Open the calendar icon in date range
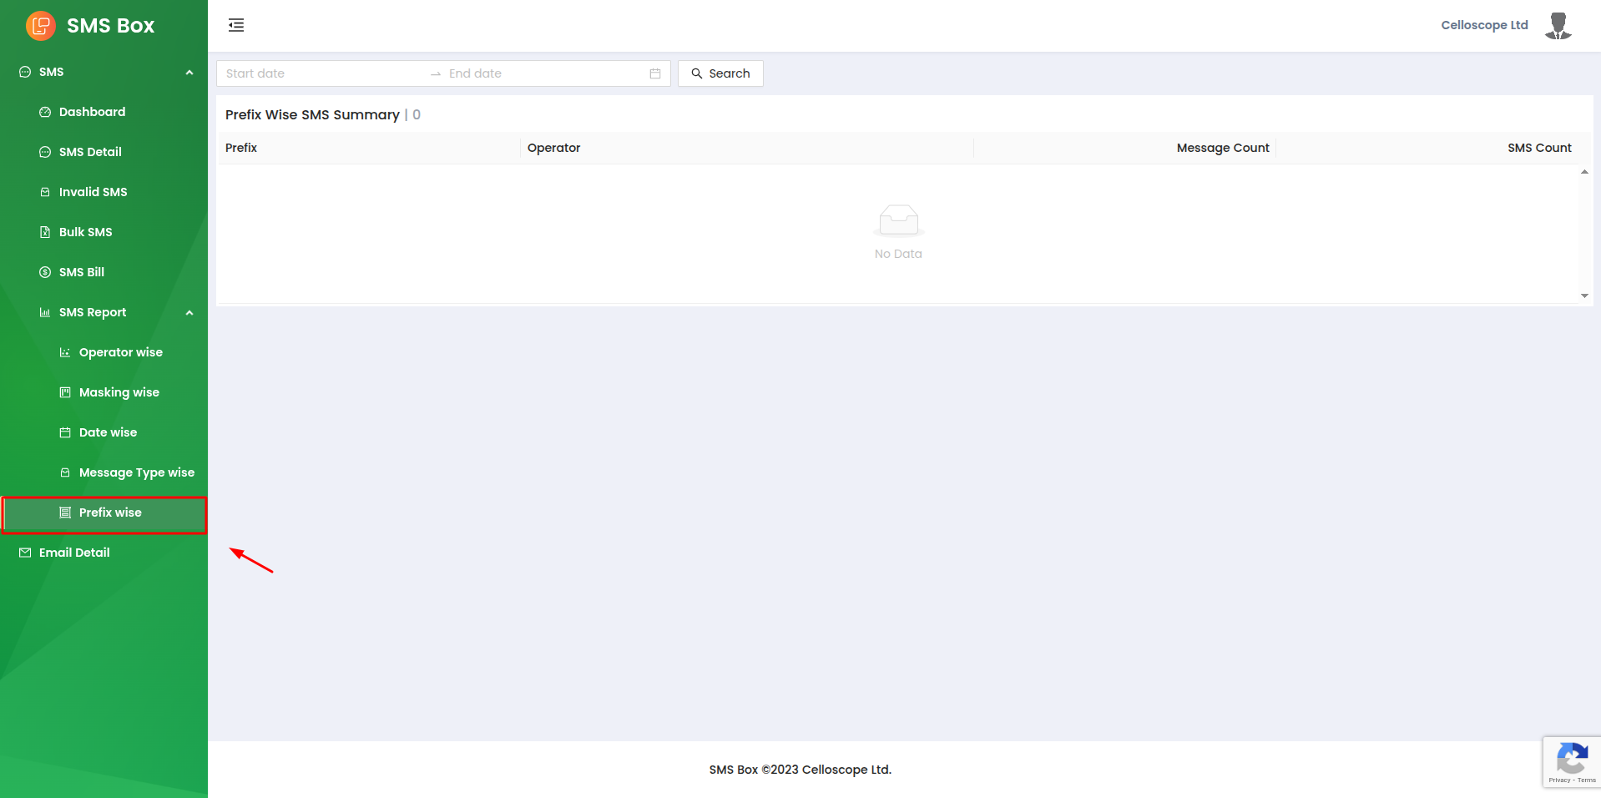The height and width of the screenshot is (798, 1601). [655, 73]
